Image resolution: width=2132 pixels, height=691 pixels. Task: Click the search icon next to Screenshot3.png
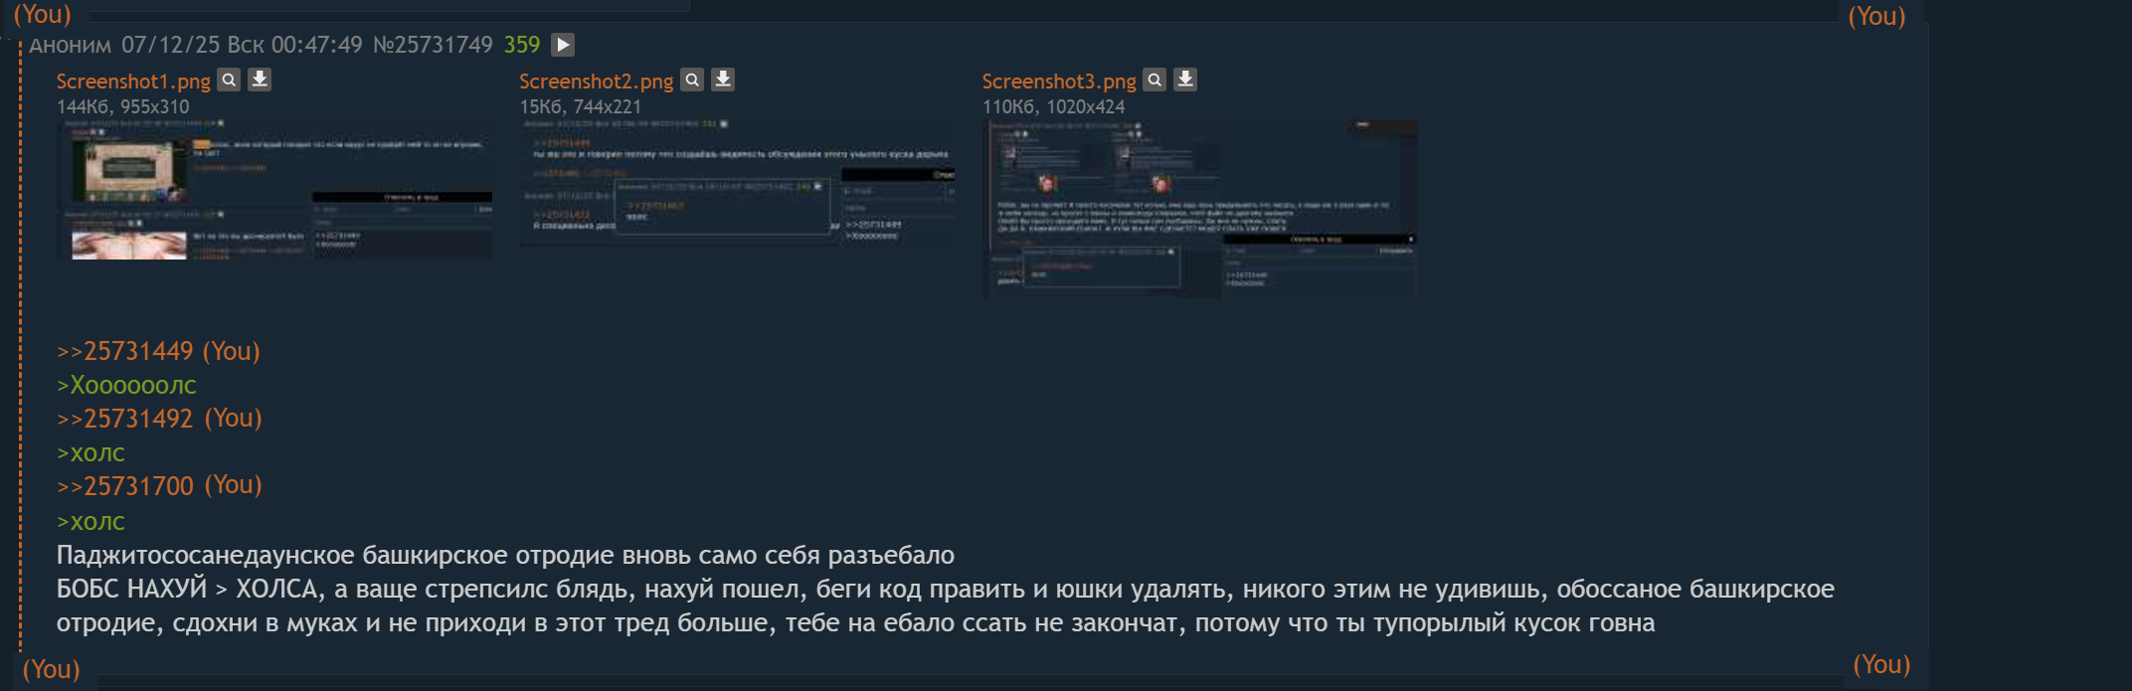point(1155,80)
